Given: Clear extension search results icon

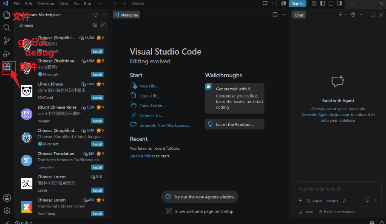Looking at the screenshot, I should coord(95,25).
